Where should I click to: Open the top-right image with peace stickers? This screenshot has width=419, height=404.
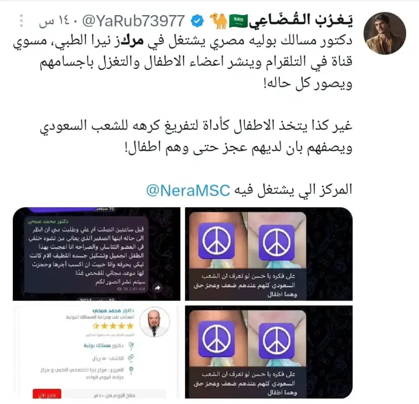click(x=269, y=254)
